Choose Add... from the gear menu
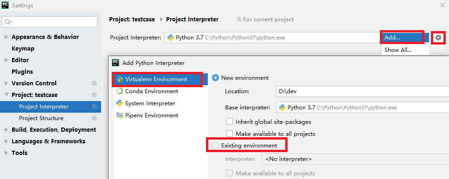The height and width of the screenshot is (179, 449). coord(402,38)
